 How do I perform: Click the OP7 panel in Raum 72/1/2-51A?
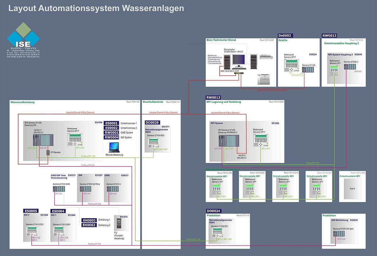tap(284, 190)
